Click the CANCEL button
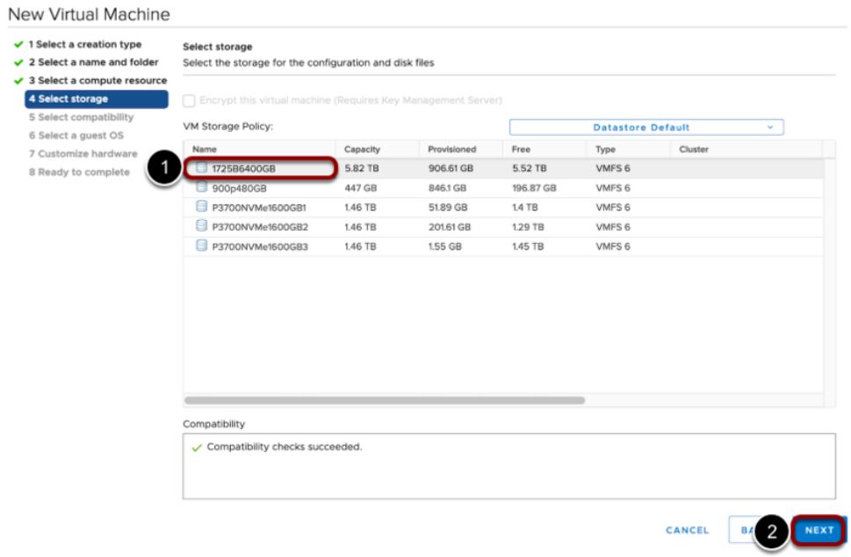 (x=687, y=530)
